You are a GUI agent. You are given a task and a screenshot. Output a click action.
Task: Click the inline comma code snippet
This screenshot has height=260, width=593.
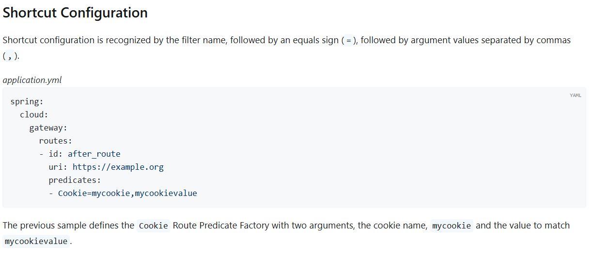[11, 56]
